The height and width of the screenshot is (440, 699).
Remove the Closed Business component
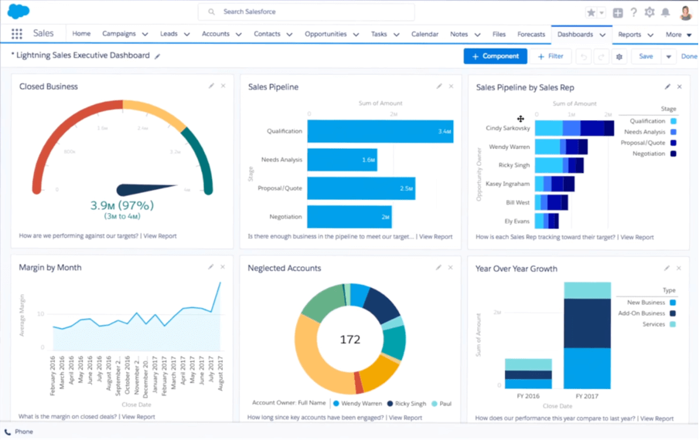pos(223,86)
